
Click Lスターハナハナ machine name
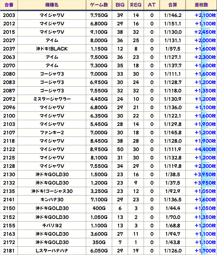[x=52, y=251]
